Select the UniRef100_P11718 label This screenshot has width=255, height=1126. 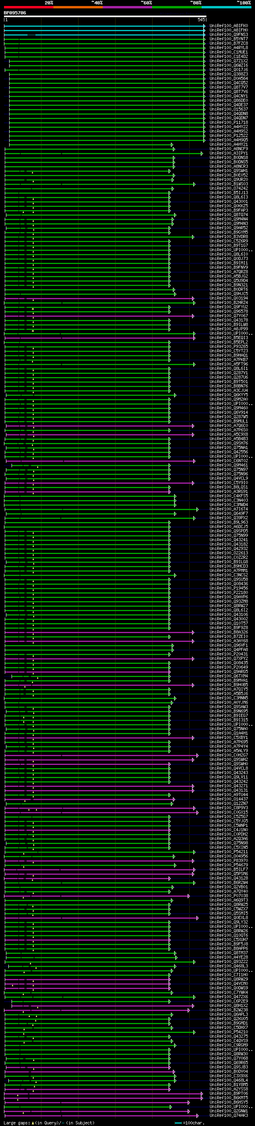click(x=228, y=122)
